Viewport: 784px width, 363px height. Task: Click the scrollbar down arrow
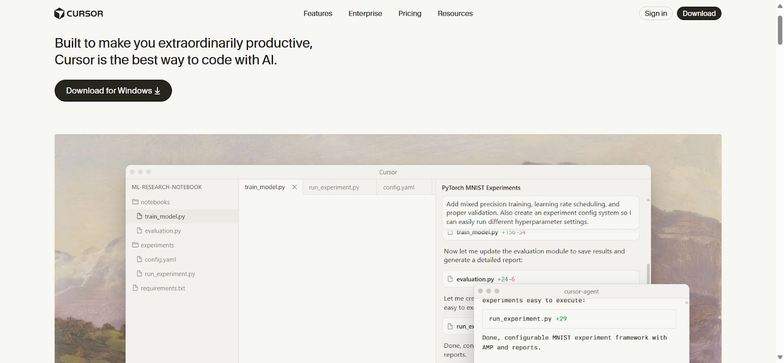pyautogui.click(x=780, y=358)
